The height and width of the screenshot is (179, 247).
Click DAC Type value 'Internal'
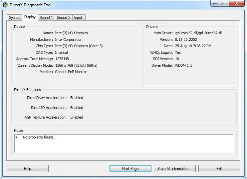click(x=62, y=52)
